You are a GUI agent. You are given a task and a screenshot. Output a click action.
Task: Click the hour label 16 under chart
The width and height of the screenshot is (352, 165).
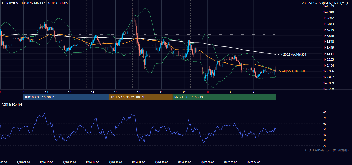116,92
